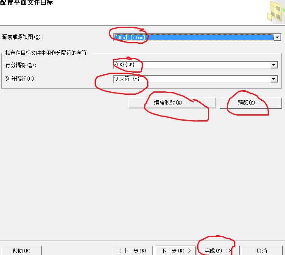This screenshot has width=285, height=255.
Task: Proceed with 下一步(N) button
Action: [176, 251]
